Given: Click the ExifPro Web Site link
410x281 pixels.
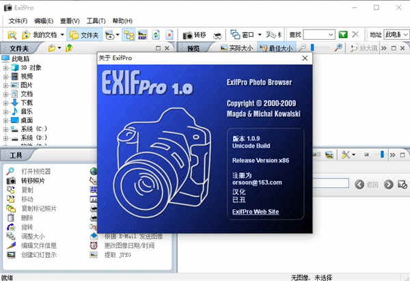Looking at the screenshot, I should [256, 211].
